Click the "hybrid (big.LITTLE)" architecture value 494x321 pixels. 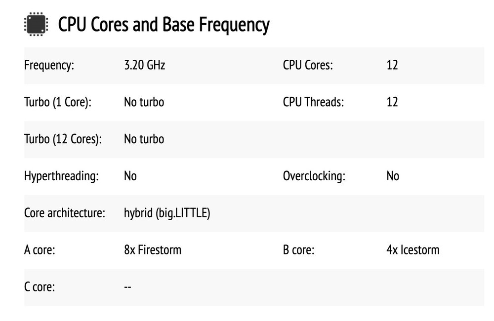click(x=167, y=213)
